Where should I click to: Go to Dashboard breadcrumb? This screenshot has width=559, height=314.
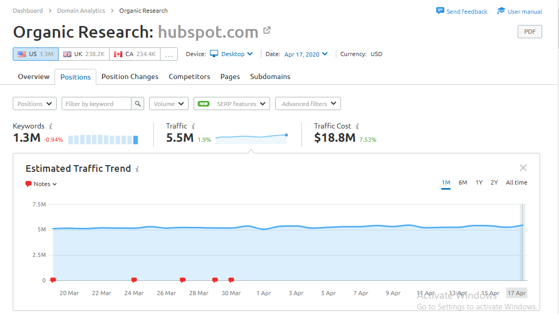point(28,11)
